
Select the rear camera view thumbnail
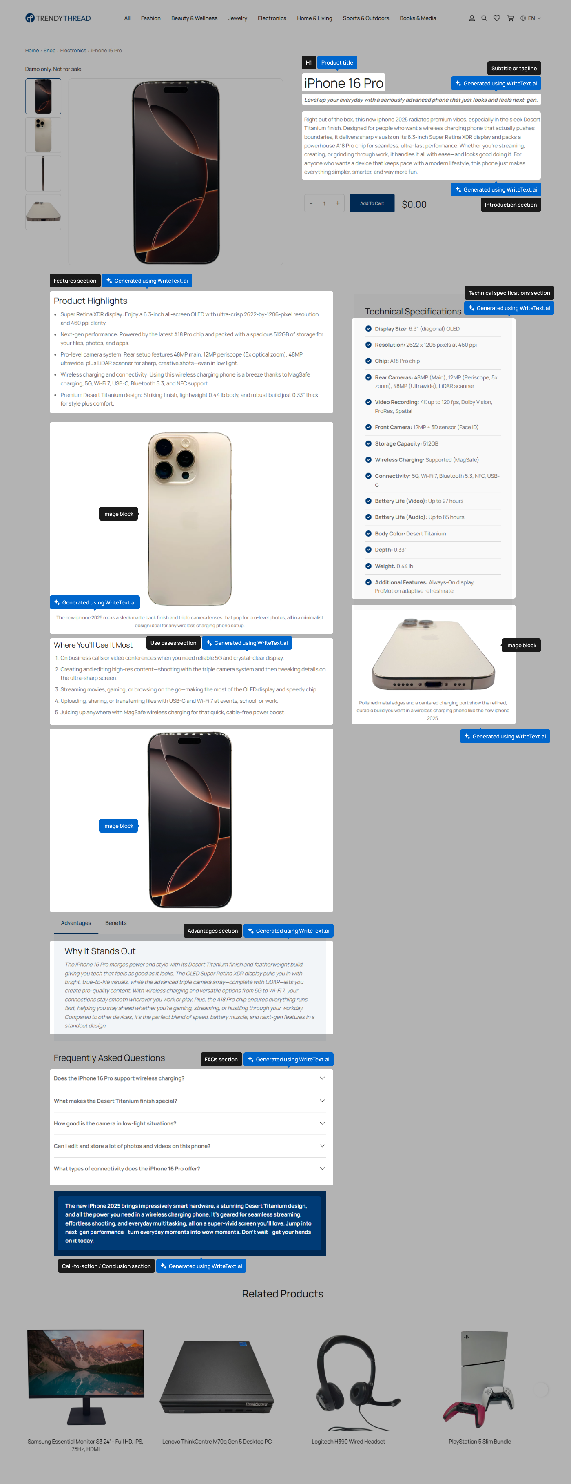click(43, 135)
